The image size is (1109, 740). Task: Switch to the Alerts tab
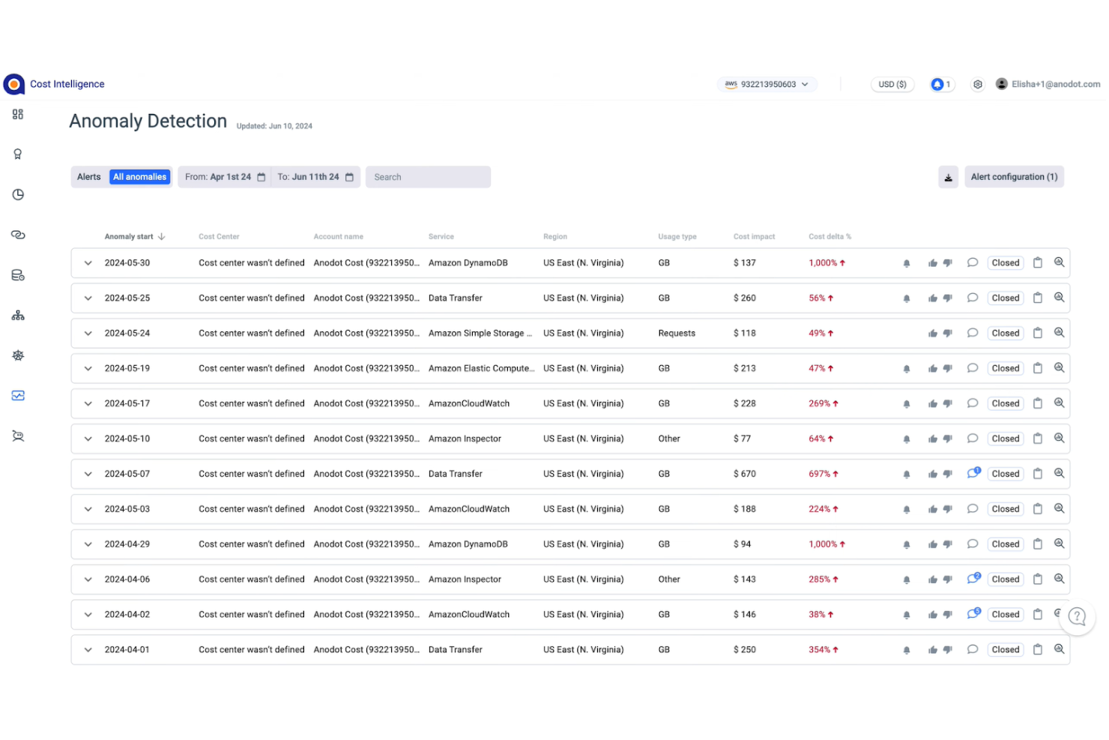(x=88, y=176)
